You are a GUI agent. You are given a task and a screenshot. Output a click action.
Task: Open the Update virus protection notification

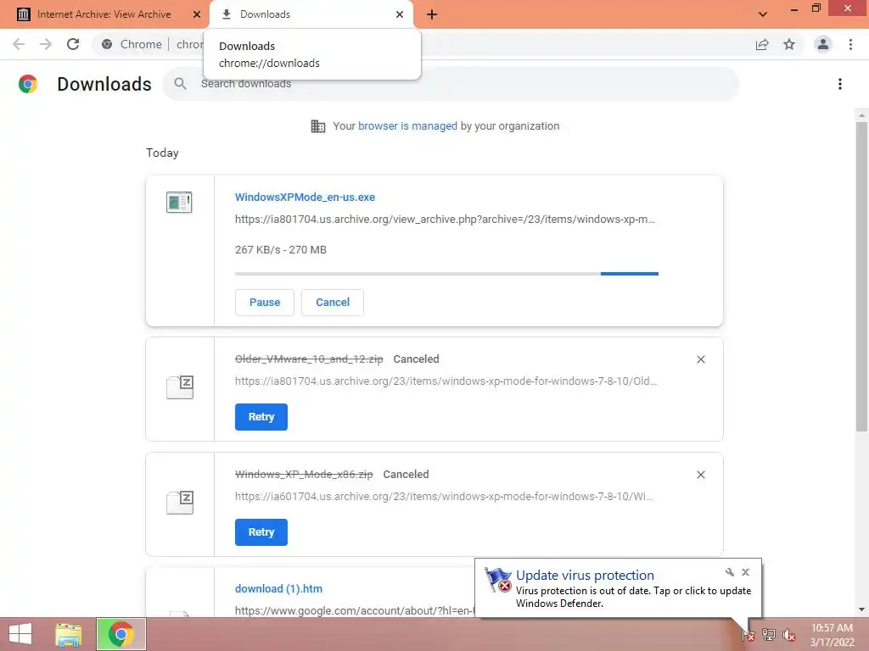(618, 589)
